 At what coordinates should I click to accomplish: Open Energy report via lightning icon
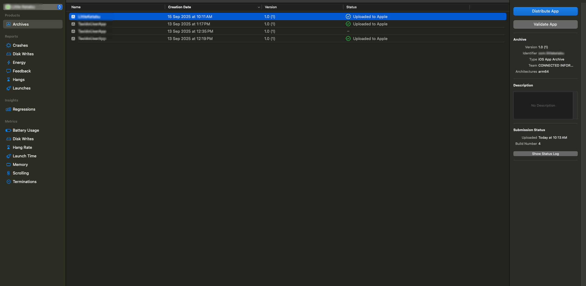point(9,63)
